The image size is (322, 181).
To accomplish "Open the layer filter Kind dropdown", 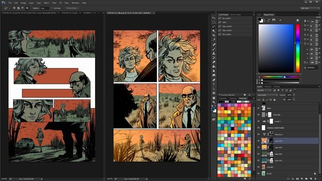I will pos(264,90).
